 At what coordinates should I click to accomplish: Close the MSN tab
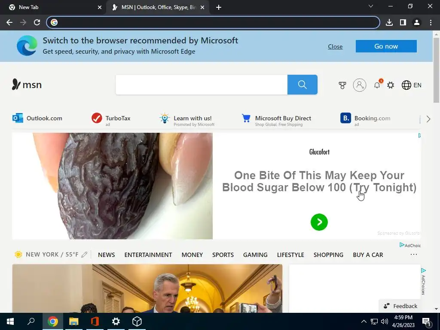tap(202, 7)
